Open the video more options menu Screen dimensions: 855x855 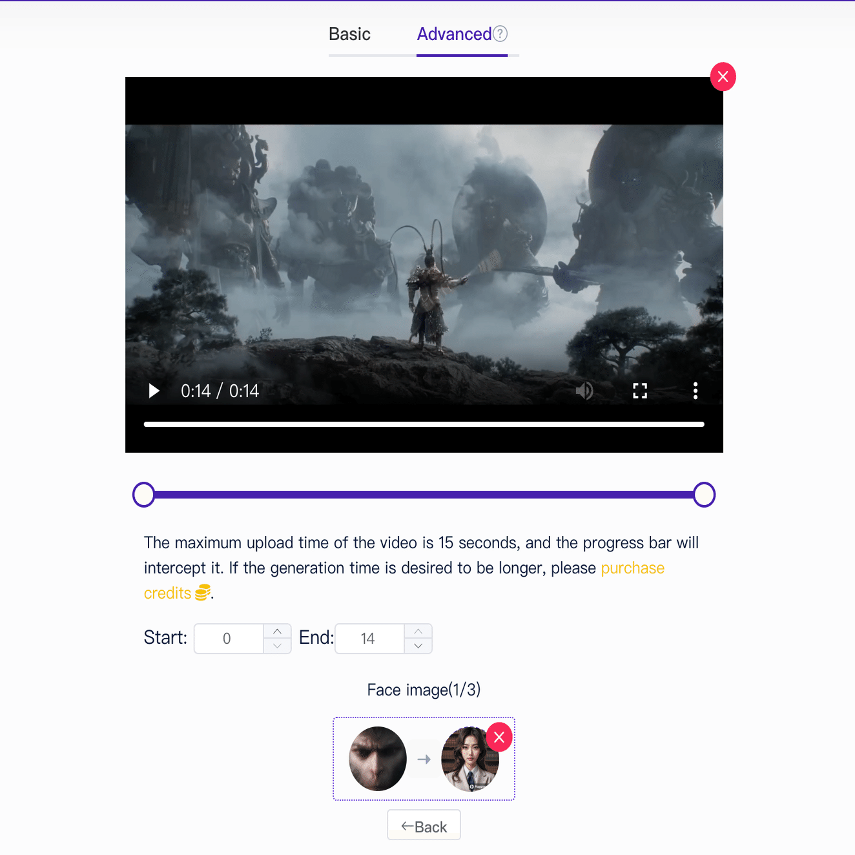click(695, 391)
